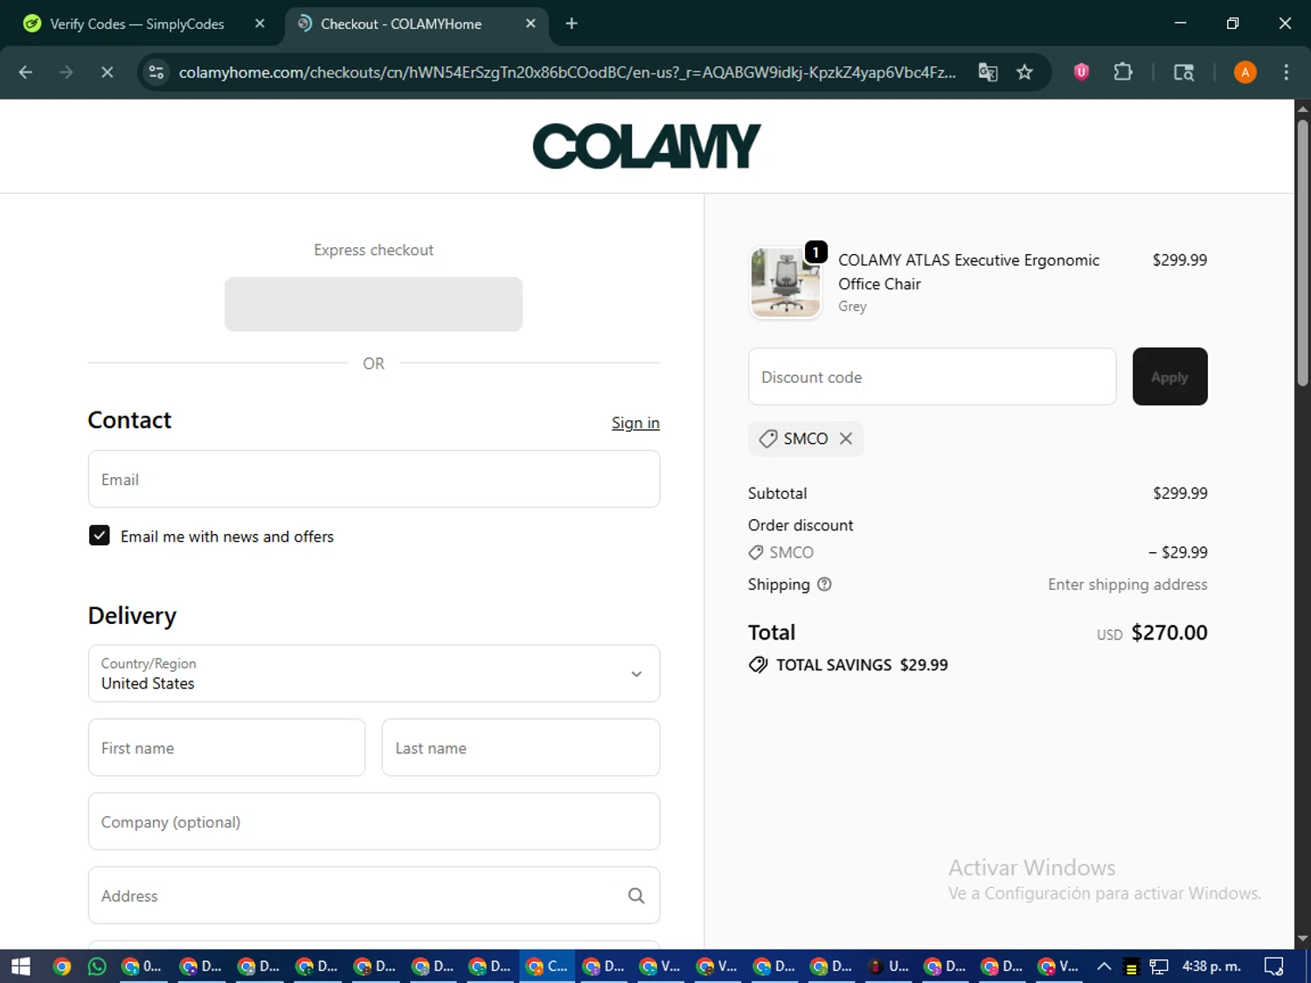Focus the First name field
The height and width of the screenshot is (983, 1311).
(x=226, y=748)
